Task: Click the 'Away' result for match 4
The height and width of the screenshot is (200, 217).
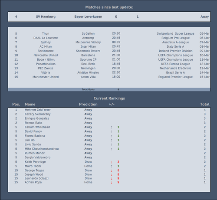Action: [204, 16]
